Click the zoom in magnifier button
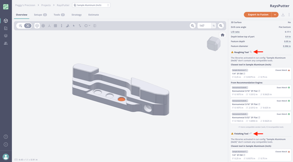The height and width of the screenshot is (162, 293). click(221, 26)
